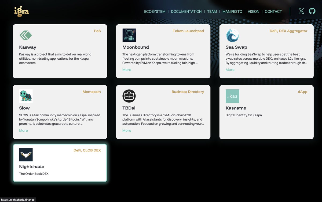
Task: Click the Moonbound astronaut logo
Action: [x=129, y=35]
